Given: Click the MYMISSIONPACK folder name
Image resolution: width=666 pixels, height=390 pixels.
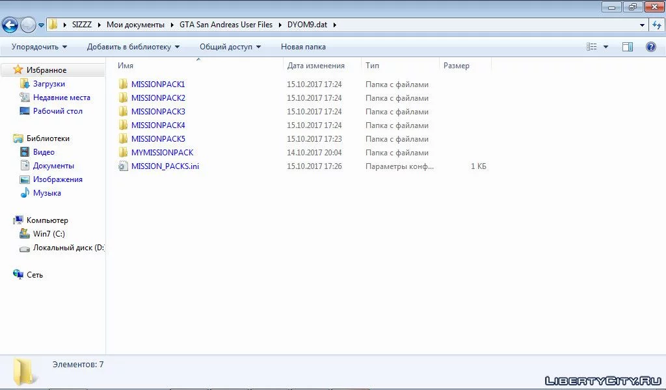Looking at the screenshot, I should point(162,152).
